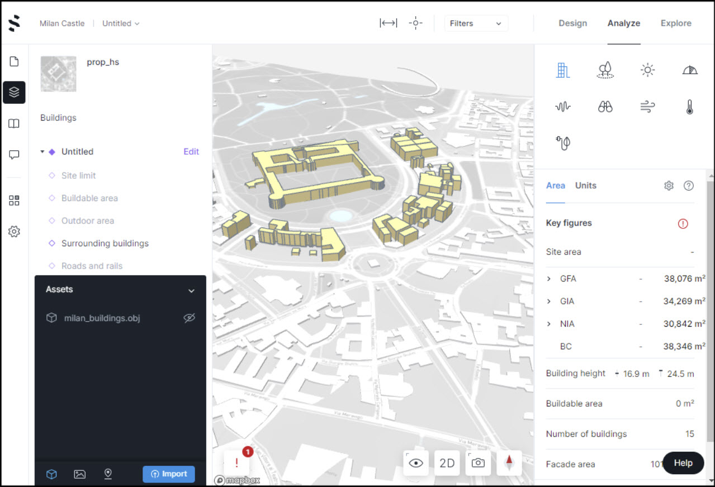Reset map orientation with the compass arrow
The image size is (715, 487).
tap(509, 463)
